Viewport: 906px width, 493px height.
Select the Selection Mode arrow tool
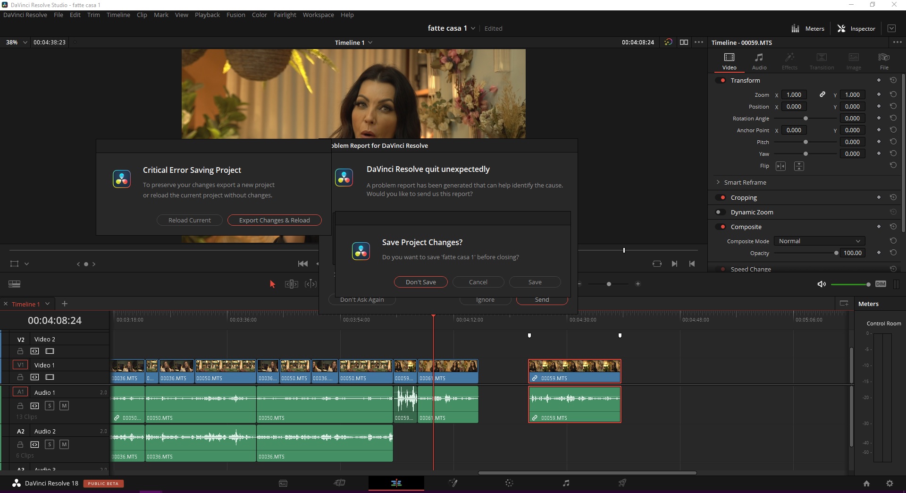(x=272, y=284)
